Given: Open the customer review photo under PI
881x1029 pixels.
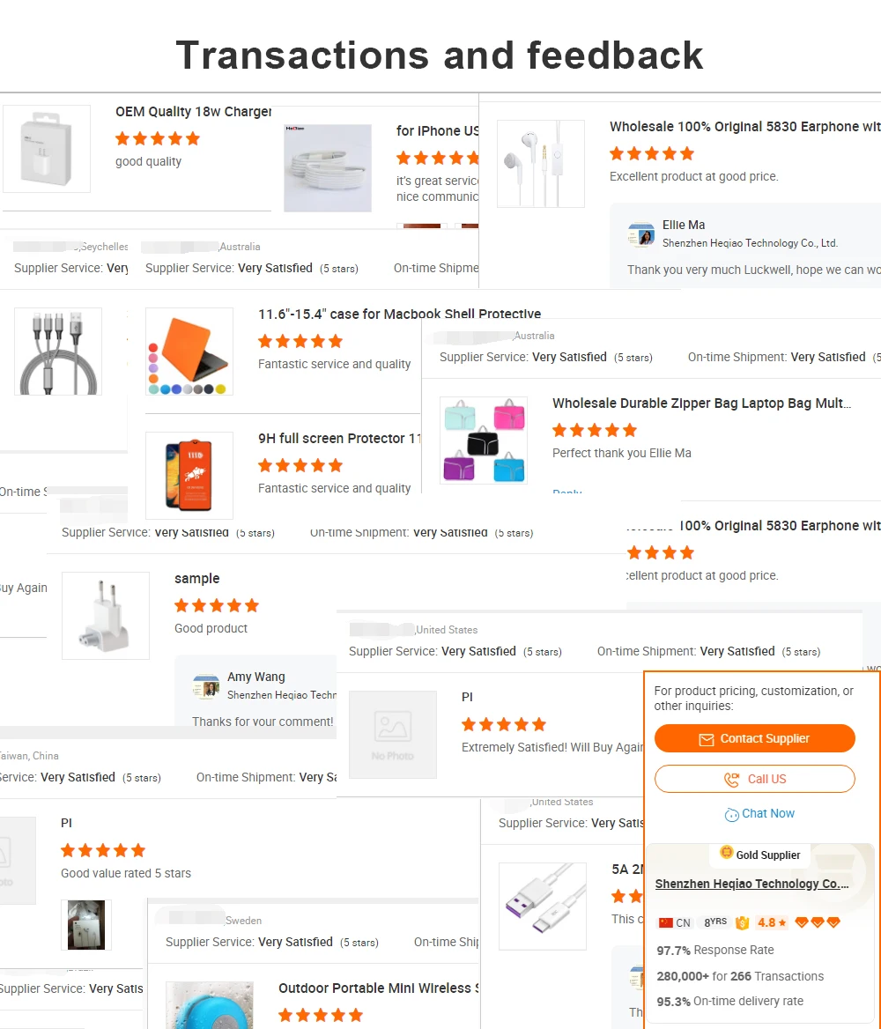Looking at the screenshot, I should click(x=86, y=925).
